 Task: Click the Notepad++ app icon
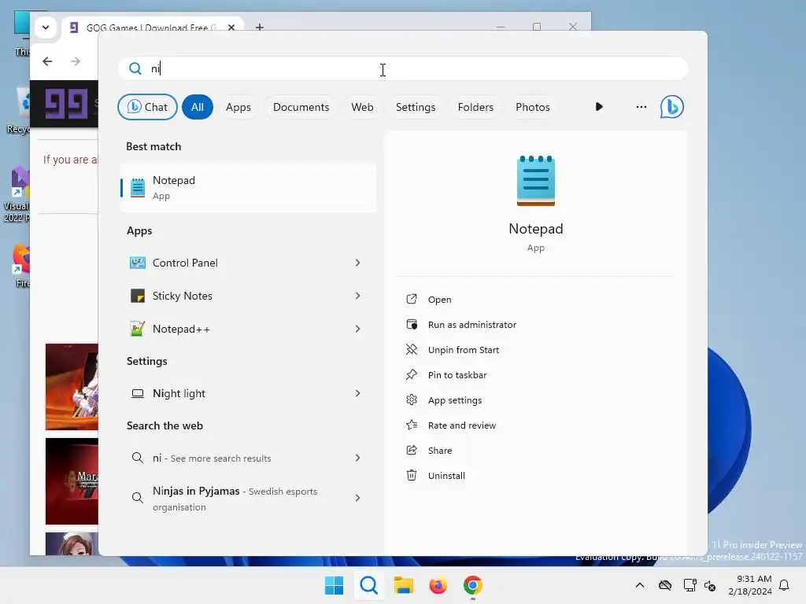(137, 329)
